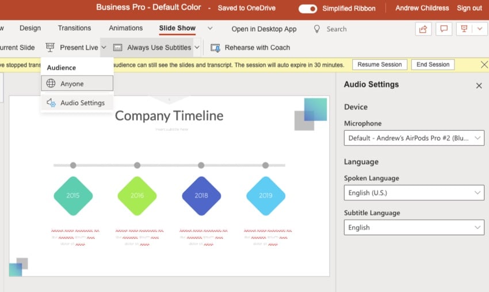
Task: Click the Share icon in the ribbon
Action: [423, 29]
